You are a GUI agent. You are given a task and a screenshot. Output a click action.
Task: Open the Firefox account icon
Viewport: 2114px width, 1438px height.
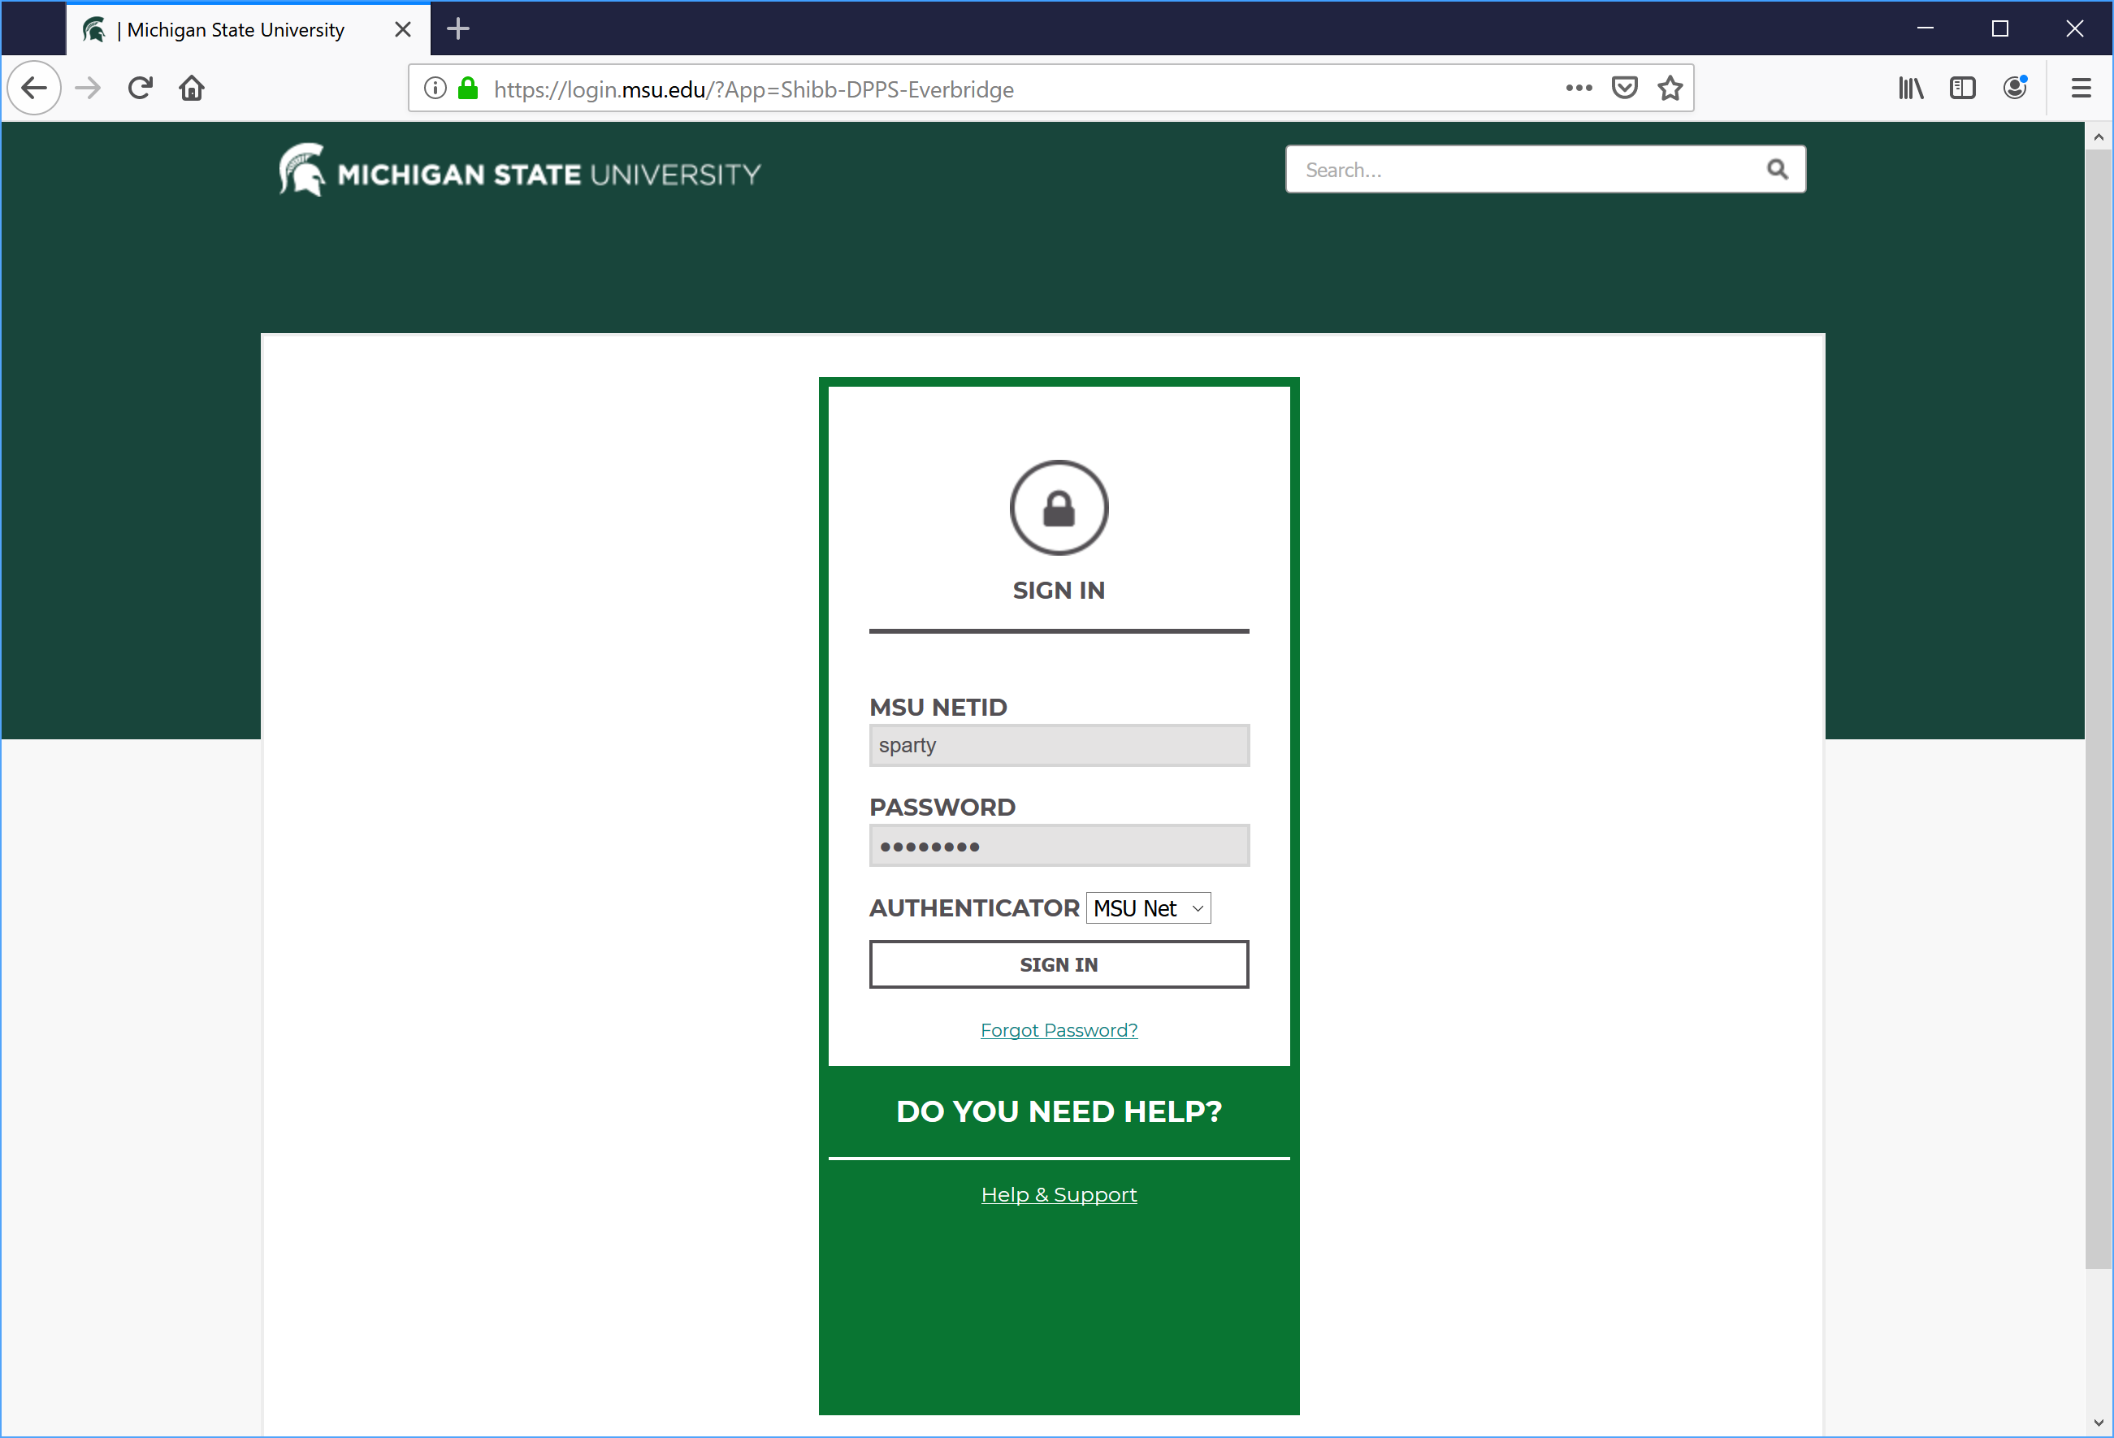[2016, 89]
